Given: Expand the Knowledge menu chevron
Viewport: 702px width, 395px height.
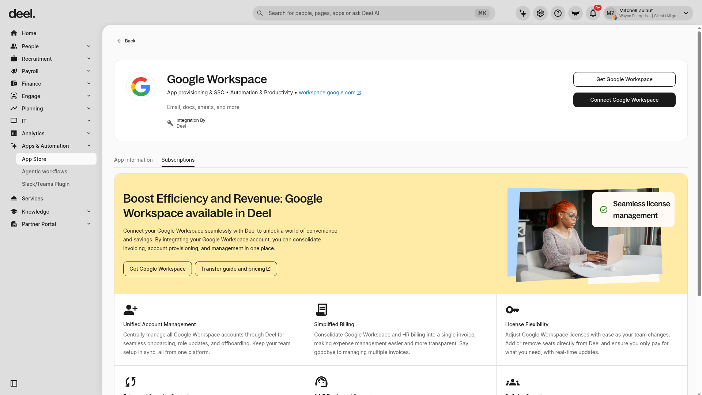Looking at the screenshot, I should point(89,211).
